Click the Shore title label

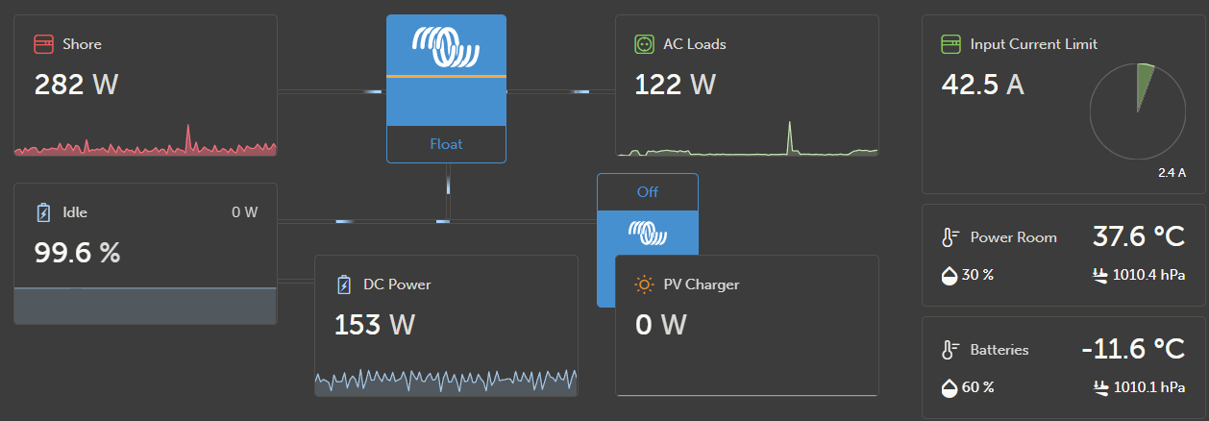coord(82,44)
